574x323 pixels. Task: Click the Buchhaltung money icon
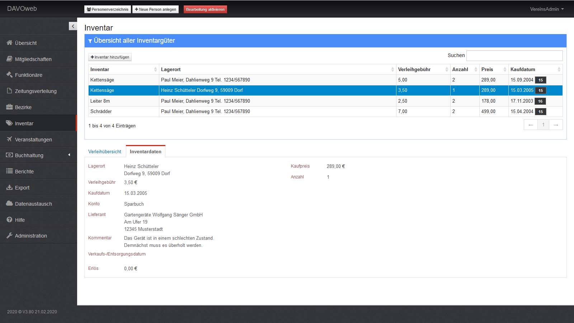9,155
